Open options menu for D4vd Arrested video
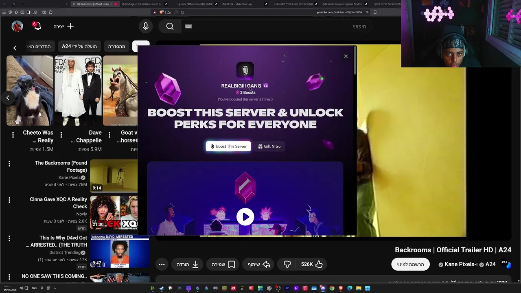Screen dimensions: 521x293 (x=9, y=238)
